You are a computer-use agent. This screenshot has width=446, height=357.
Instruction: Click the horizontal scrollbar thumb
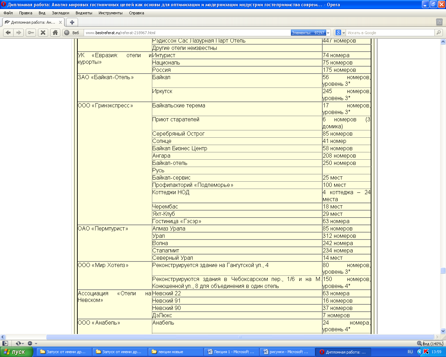pos(240,337)
